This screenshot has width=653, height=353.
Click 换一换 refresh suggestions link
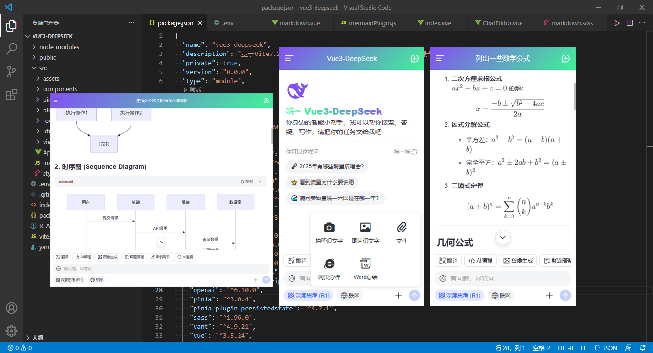(x=405, y=152)
